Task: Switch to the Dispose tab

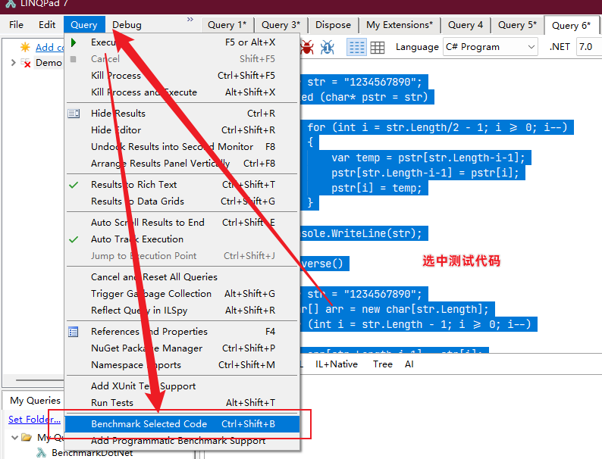Action: pos(333,25)
